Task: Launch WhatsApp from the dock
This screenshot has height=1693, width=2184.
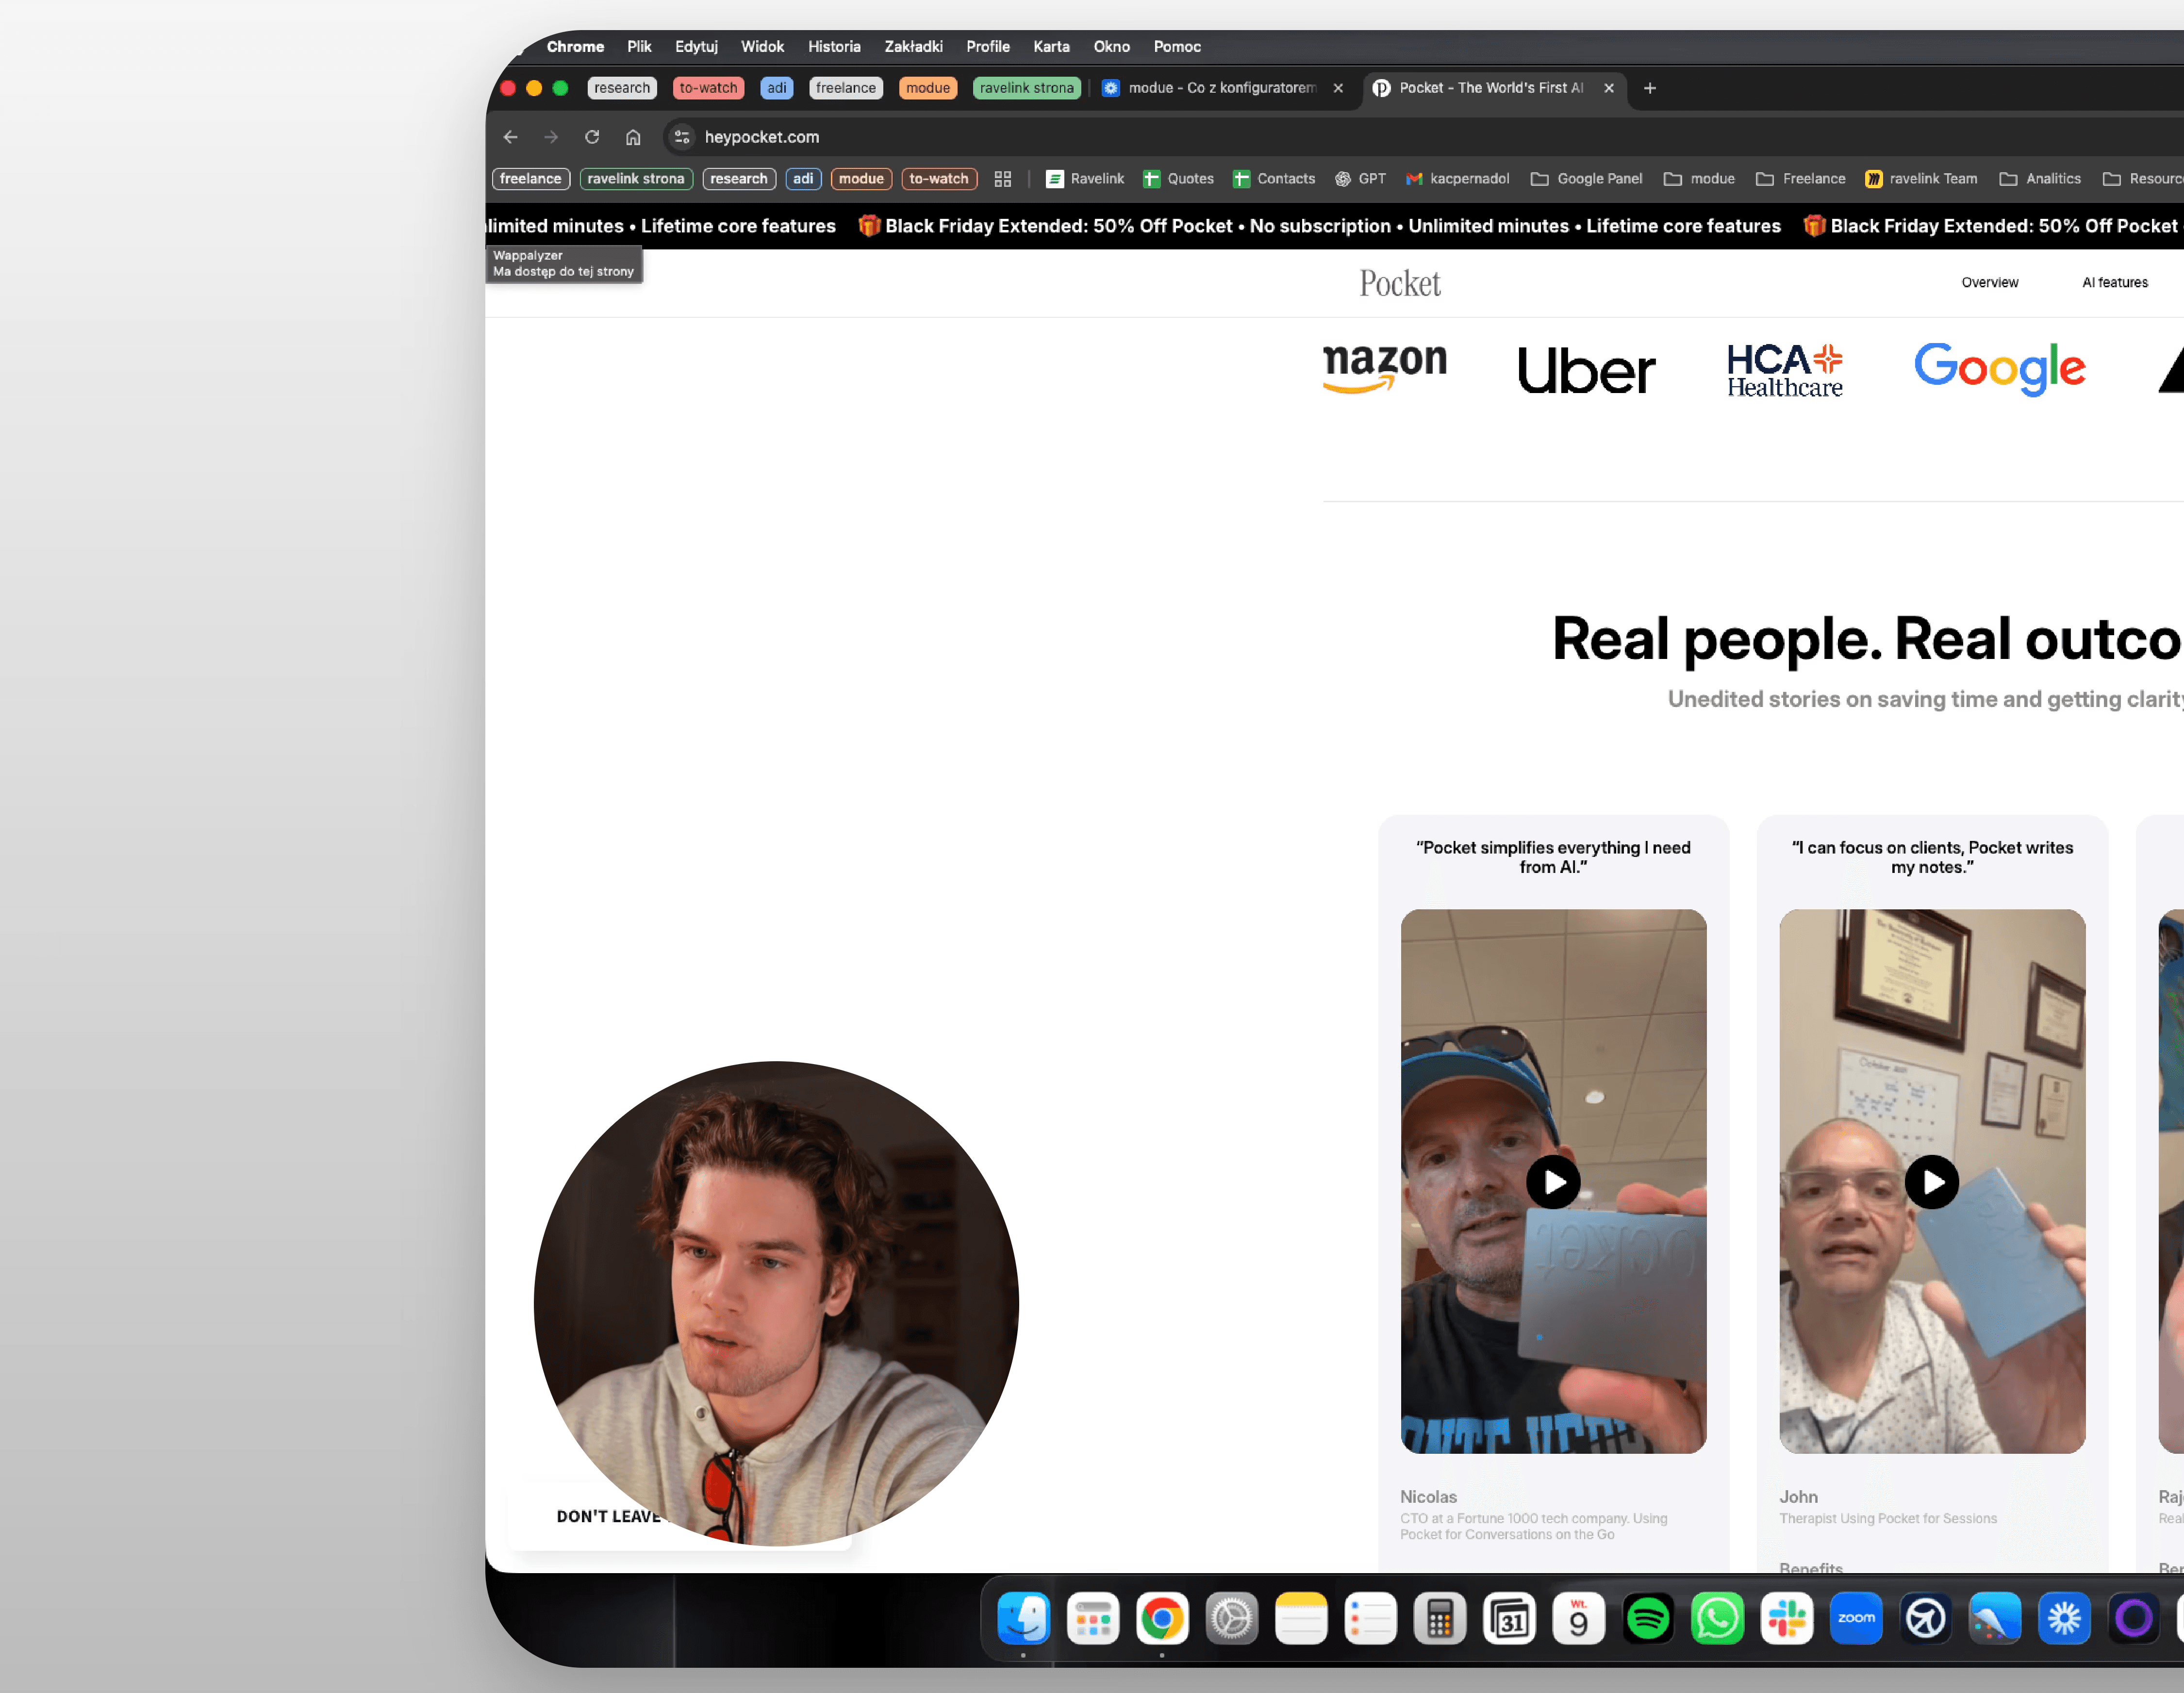Action: pyautogui.click(x=1717, y=1618)
